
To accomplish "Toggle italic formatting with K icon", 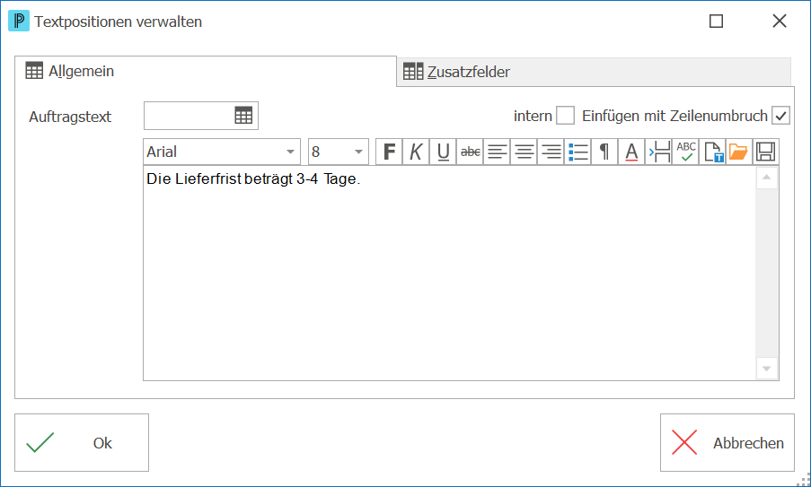I will pos(416,152).
